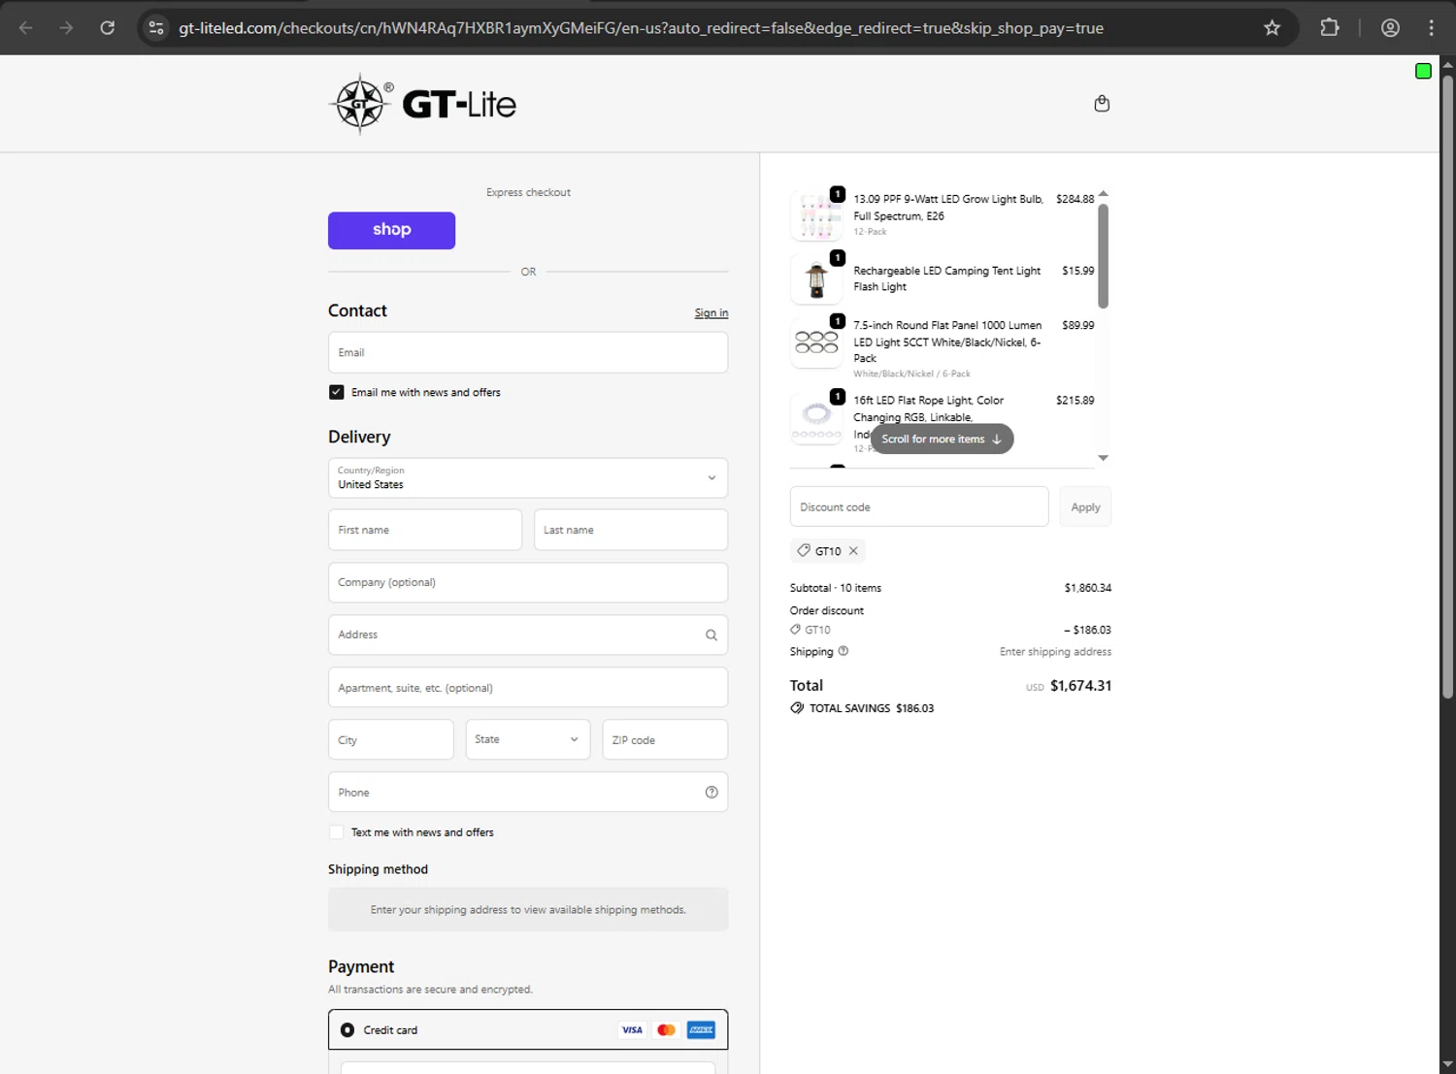
Task: Click the GT10 discount tag icon chip
Action: tap(804, 550)
